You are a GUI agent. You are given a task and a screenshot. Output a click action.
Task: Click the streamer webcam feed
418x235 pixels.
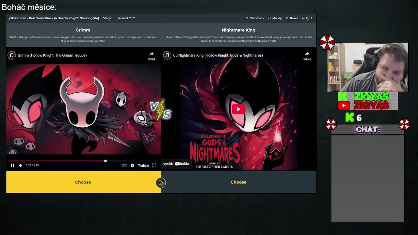pyautogui.click(x=368, y=67)
